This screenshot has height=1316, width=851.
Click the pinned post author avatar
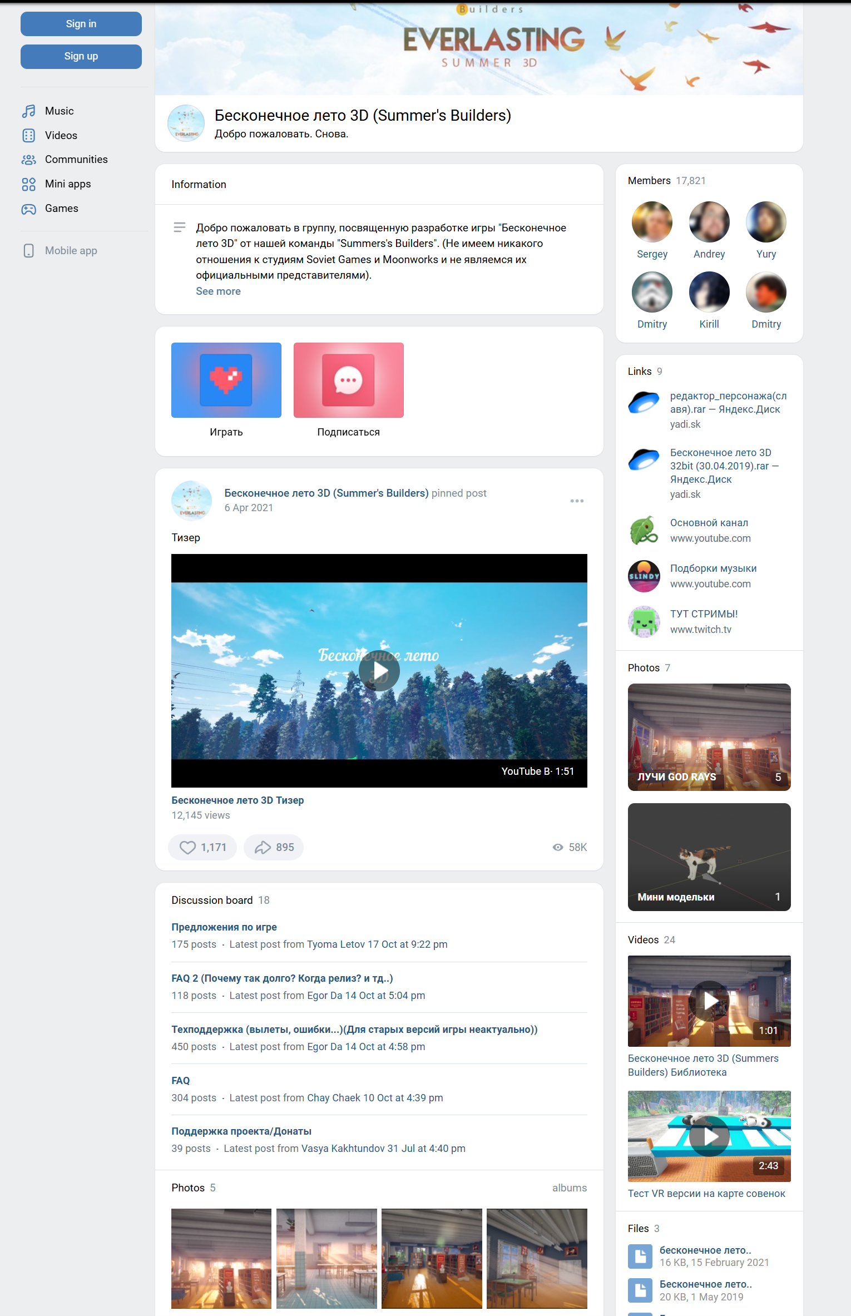click(192, 501)
